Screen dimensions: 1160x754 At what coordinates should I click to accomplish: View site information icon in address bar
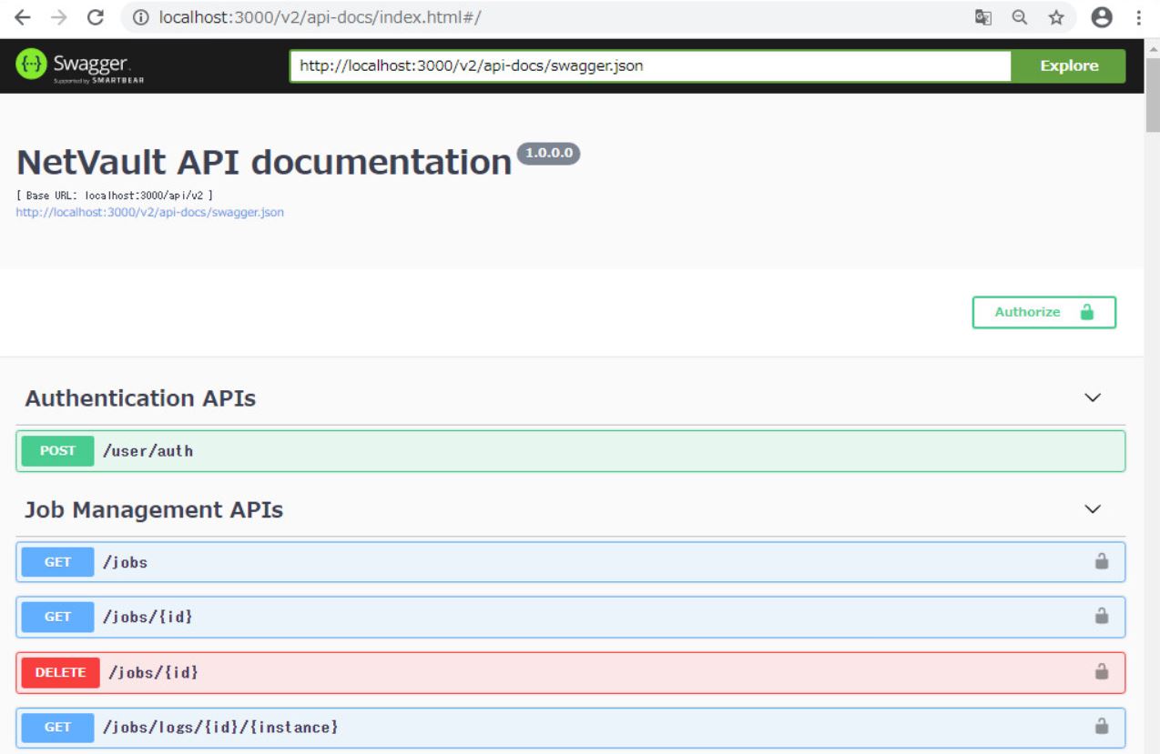coord(140,17)
